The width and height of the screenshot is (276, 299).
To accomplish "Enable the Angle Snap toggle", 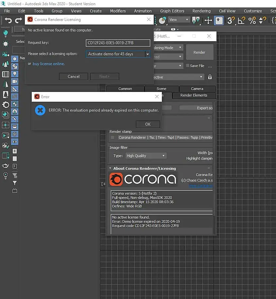I will click(241, 21).
